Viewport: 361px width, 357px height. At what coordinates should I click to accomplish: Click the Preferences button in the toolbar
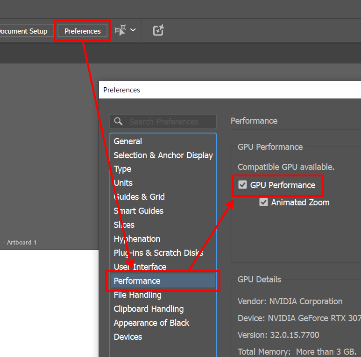(82, 31)
